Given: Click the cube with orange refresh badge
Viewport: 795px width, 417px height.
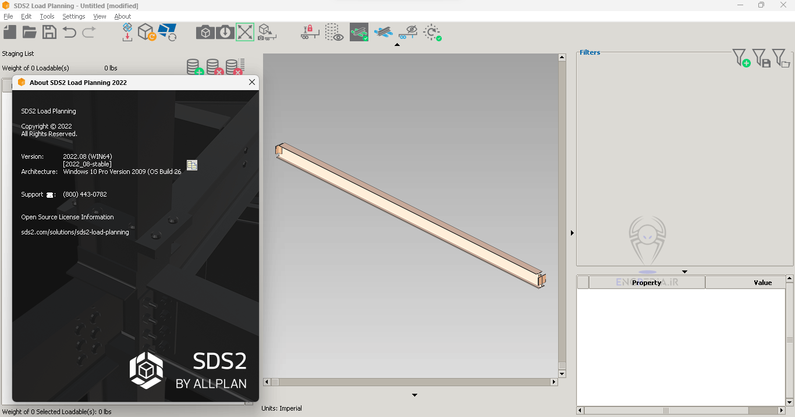Looking at the screenshot, I should point(147,32).
